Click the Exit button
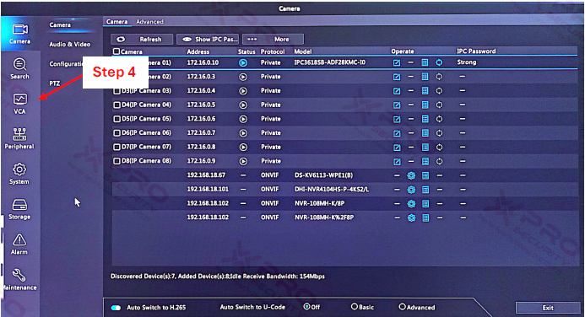Viewport: 585px width, 317px height. [x=548, y=308]
